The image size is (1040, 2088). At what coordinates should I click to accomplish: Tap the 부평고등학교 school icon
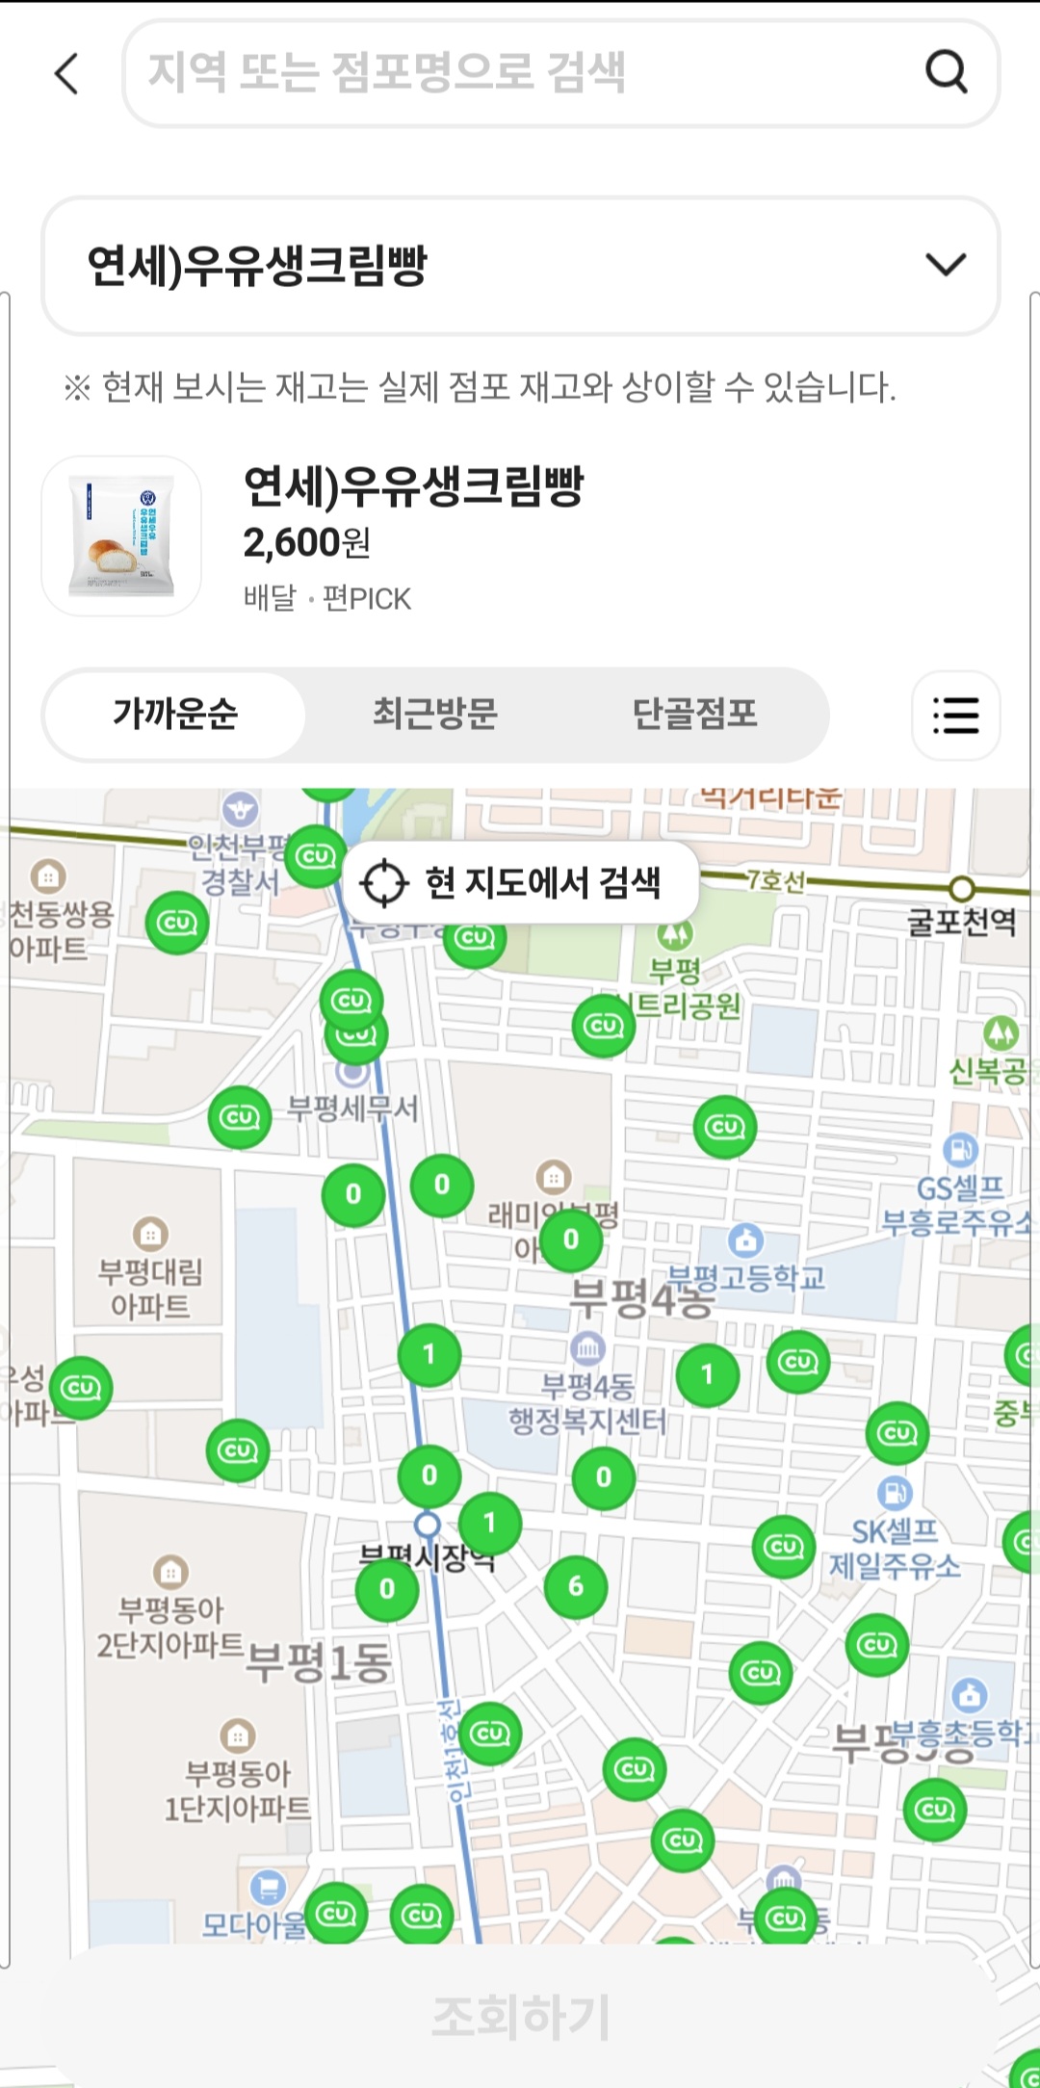(x=745, y=1240)
